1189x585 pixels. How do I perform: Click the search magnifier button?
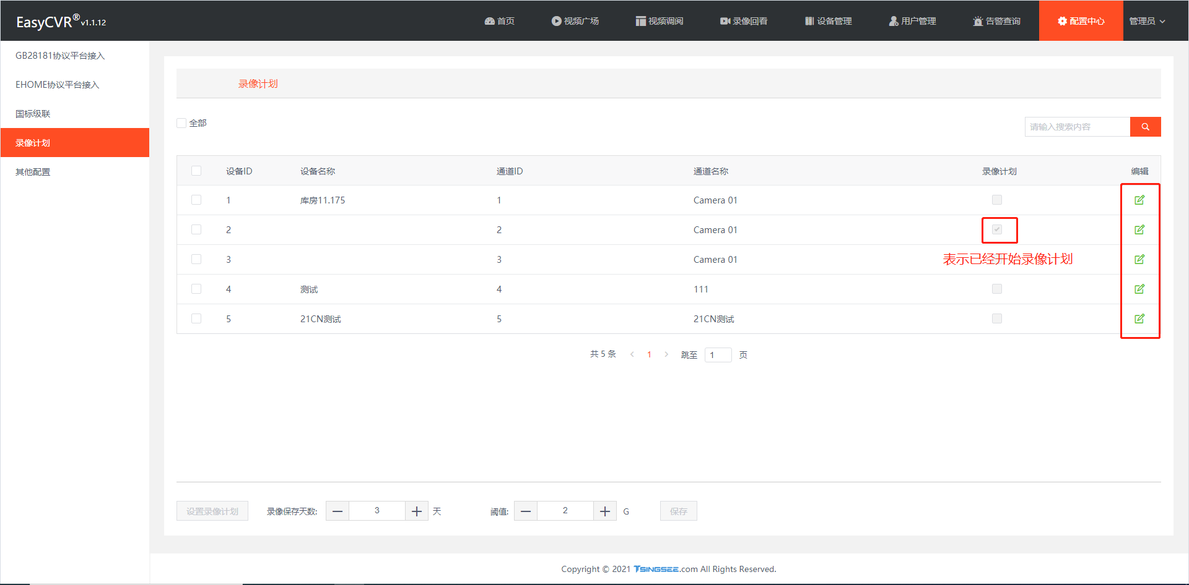[x=1146, y=127]
